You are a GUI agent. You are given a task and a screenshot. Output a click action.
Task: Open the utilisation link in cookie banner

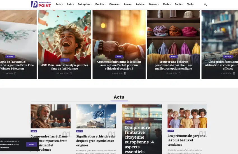pyautogui.click(x=4, y=147)
